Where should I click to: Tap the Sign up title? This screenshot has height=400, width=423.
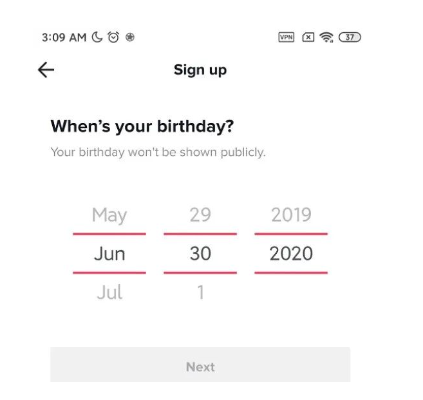pos(200,70)
